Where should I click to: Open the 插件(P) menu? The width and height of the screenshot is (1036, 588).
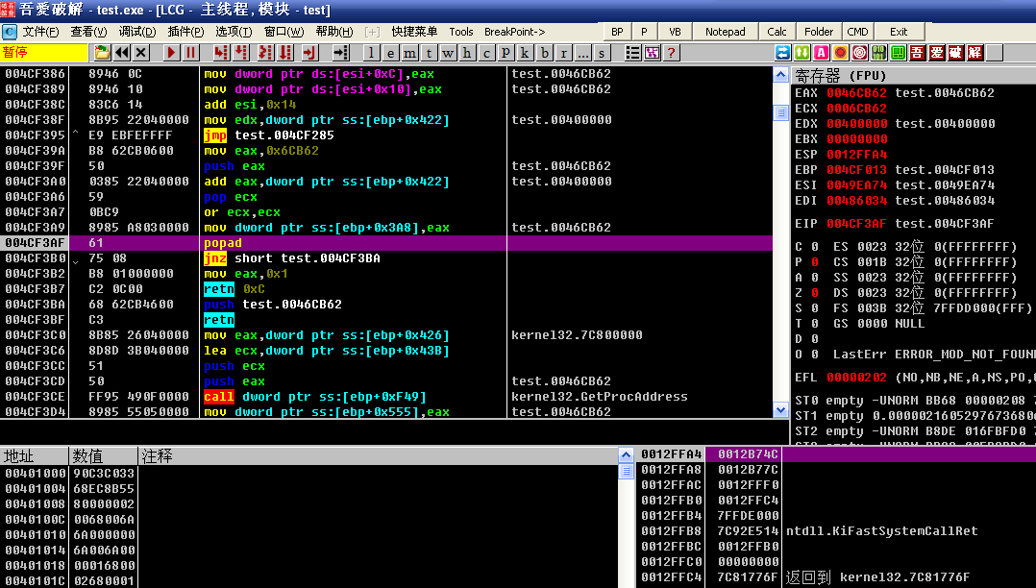[x=185, y=32]
